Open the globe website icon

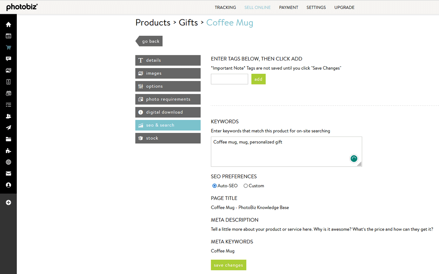8,162
